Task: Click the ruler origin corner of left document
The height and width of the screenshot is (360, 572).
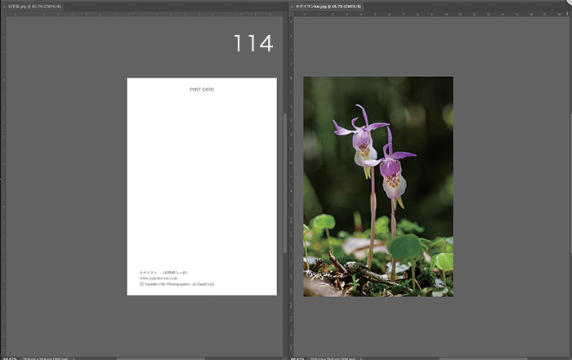Action: tap(2, 14)
